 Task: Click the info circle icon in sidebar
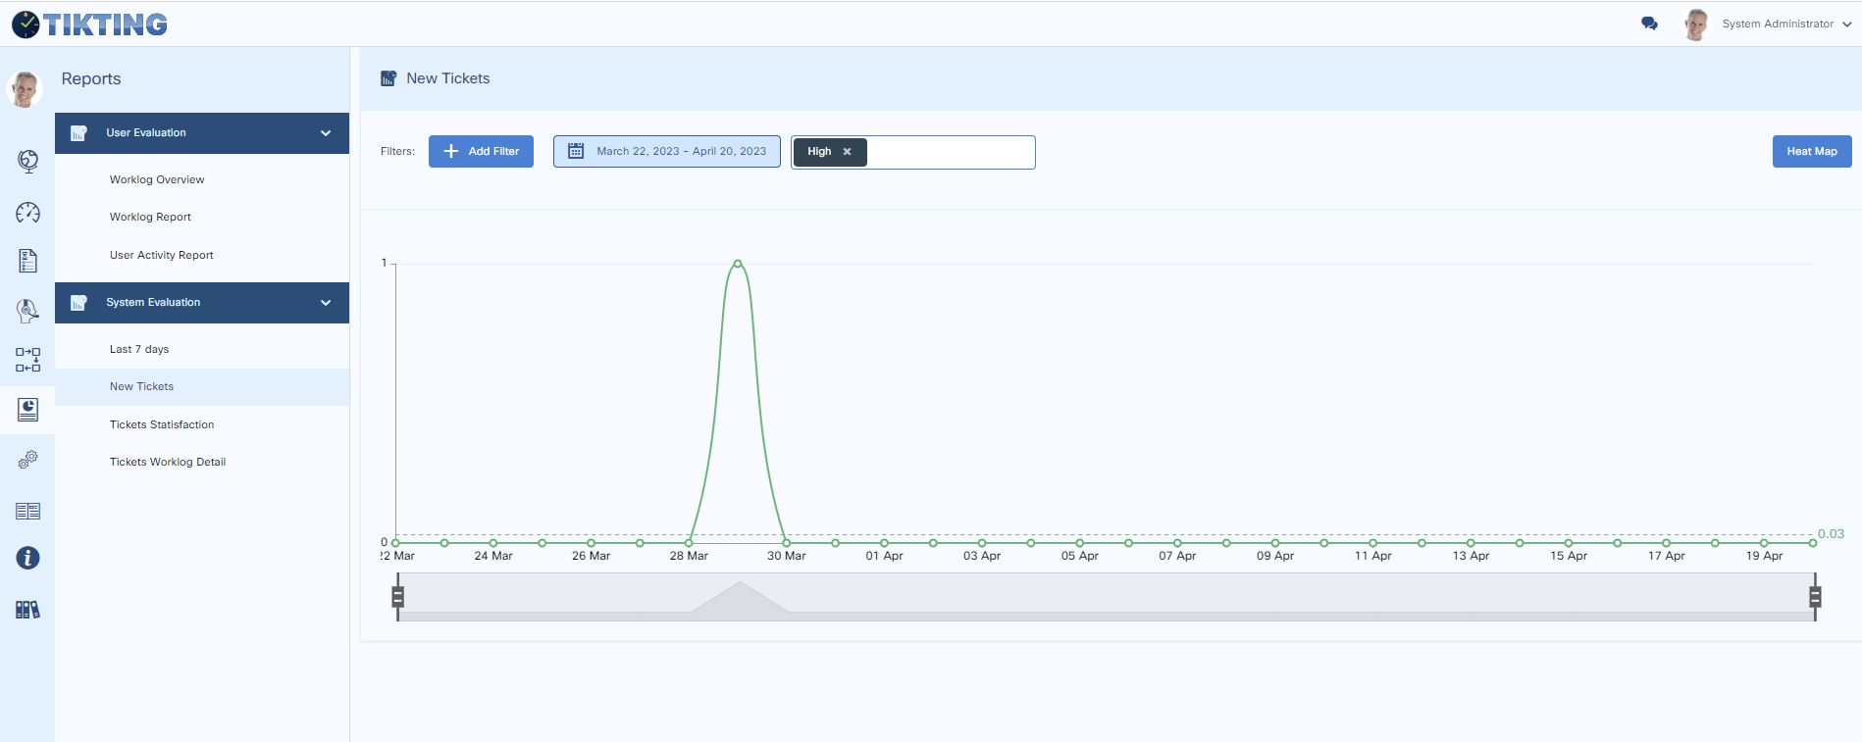pyautogui.click(x=27, y=558)
